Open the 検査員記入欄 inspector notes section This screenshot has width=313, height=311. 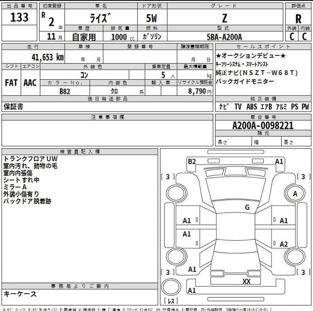[79, 151]
